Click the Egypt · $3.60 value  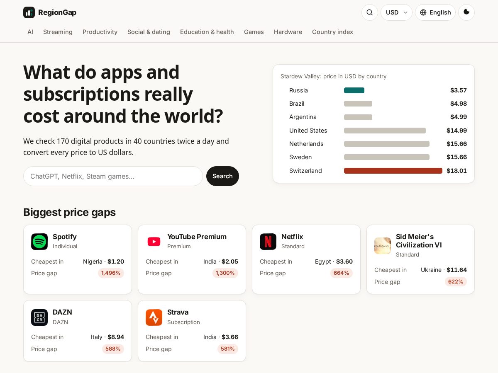click(334, 262)
